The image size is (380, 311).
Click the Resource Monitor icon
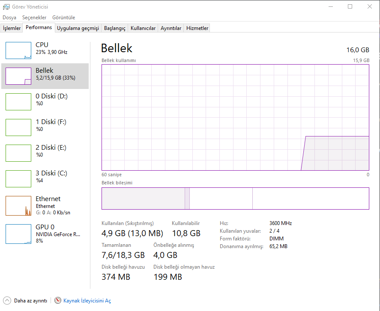tap(58, 300)
